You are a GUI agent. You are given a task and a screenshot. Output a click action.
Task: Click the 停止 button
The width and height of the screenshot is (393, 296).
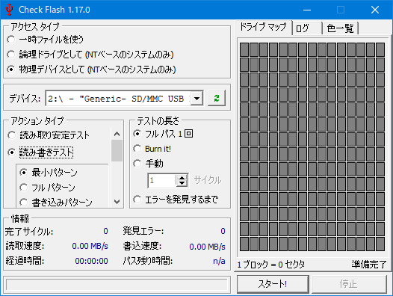coord(349,284)
